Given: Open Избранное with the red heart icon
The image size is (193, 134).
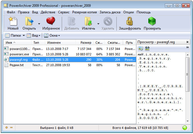Looking at the screenshot, I should [x=51, y=21].
